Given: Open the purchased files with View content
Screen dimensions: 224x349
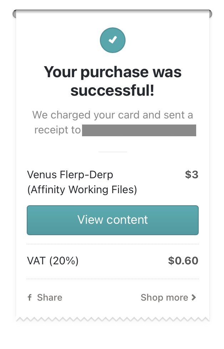Looking at the screenshot, I should (x=113, y=220).
